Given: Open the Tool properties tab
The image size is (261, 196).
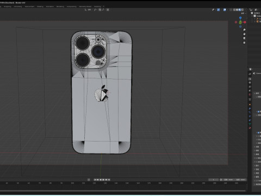Looking at the screenshot, I should coord(250,74).
